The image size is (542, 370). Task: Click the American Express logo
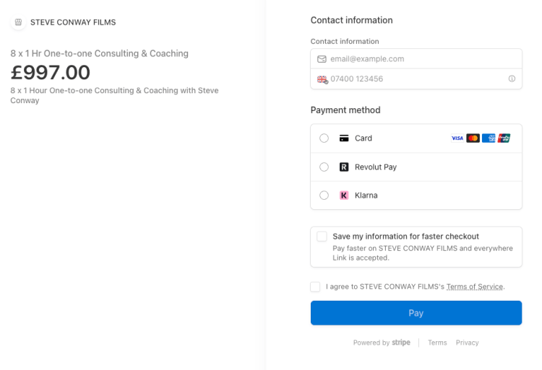(x=489, y=138)
